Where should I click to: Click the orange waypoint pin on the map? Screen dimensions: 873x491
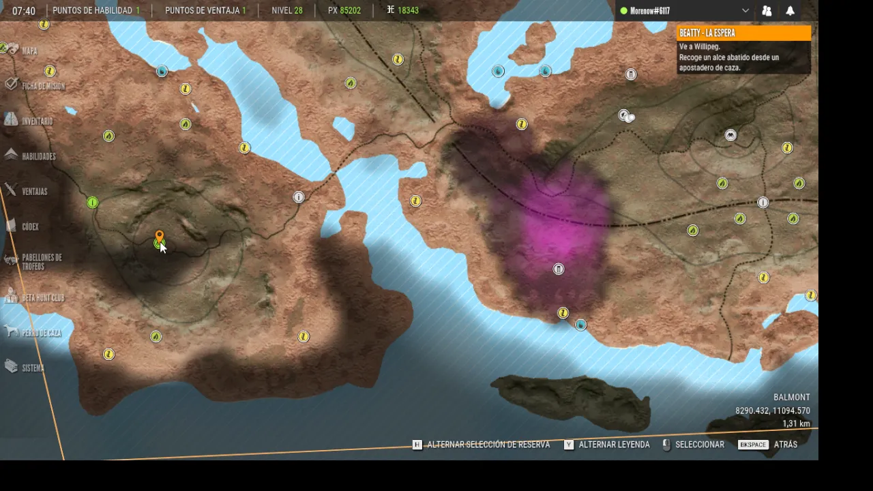pyautogui.click(x=160, y=237)
